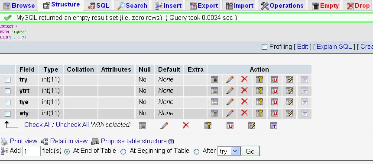Drop the ytrt field with red X
373x164 pixels.
point(244,90)
